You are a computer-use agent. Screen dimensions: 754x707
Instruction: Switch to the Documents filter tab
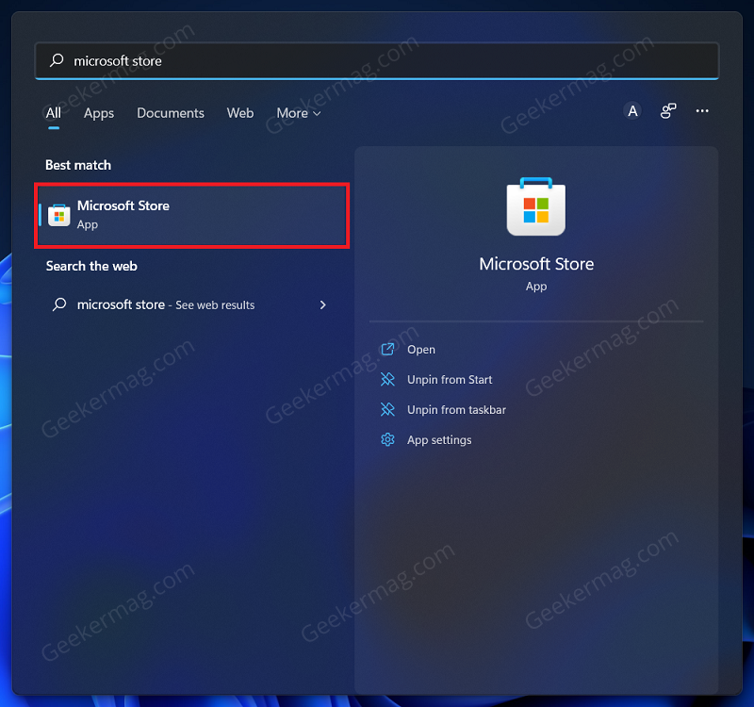pos(171,113)
